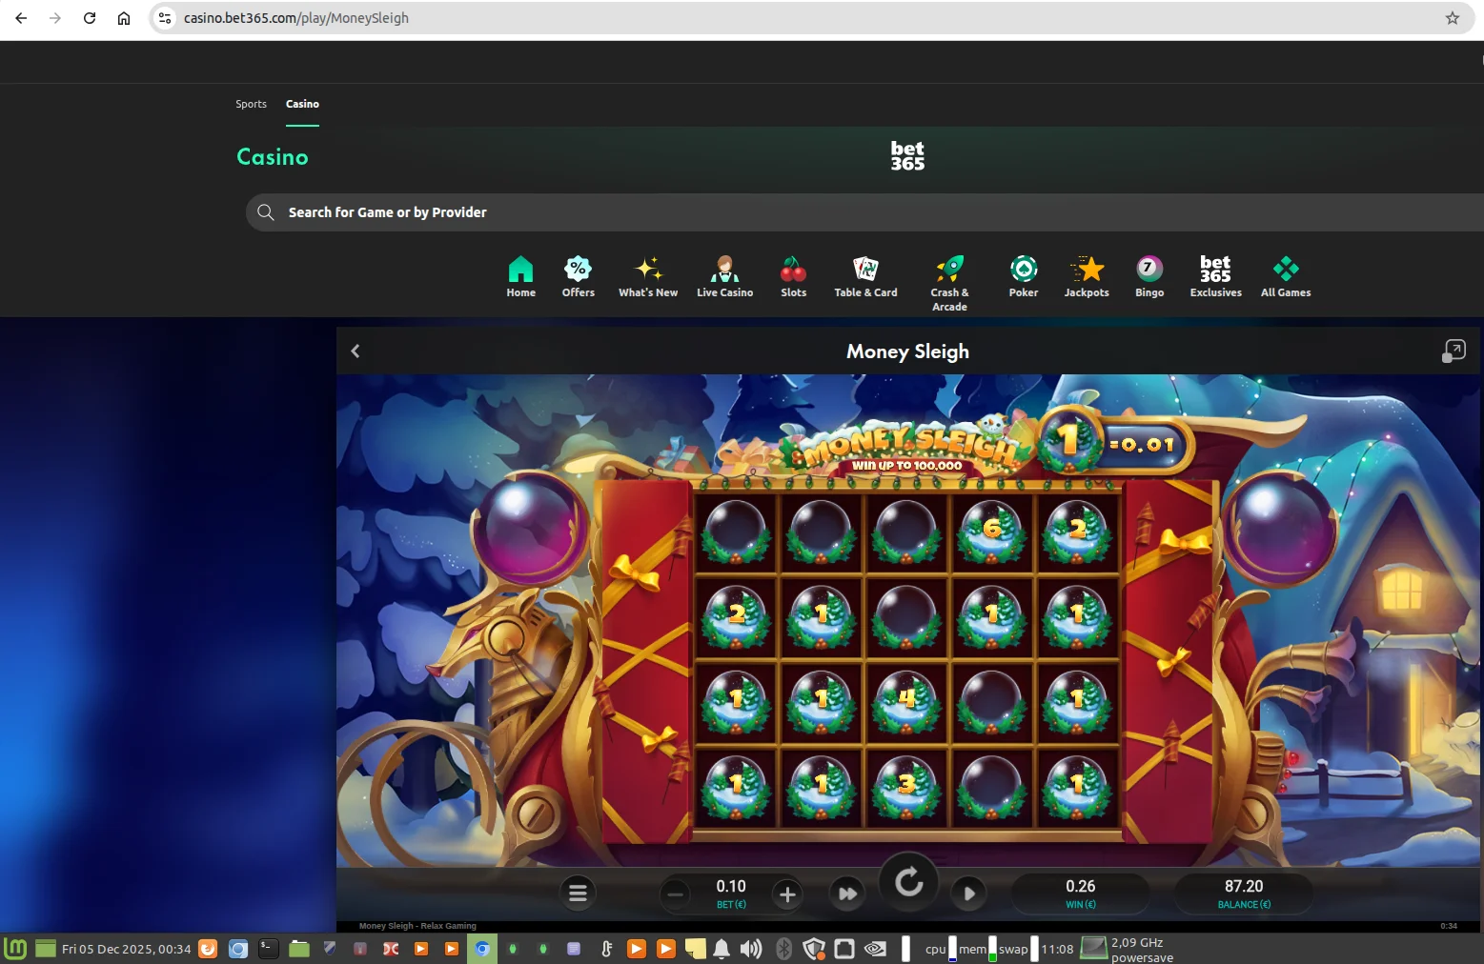The height and width of the screenshot is (964, 1484).
Task: Open the taskbar notifications bell
Action: tap(722, 949)
